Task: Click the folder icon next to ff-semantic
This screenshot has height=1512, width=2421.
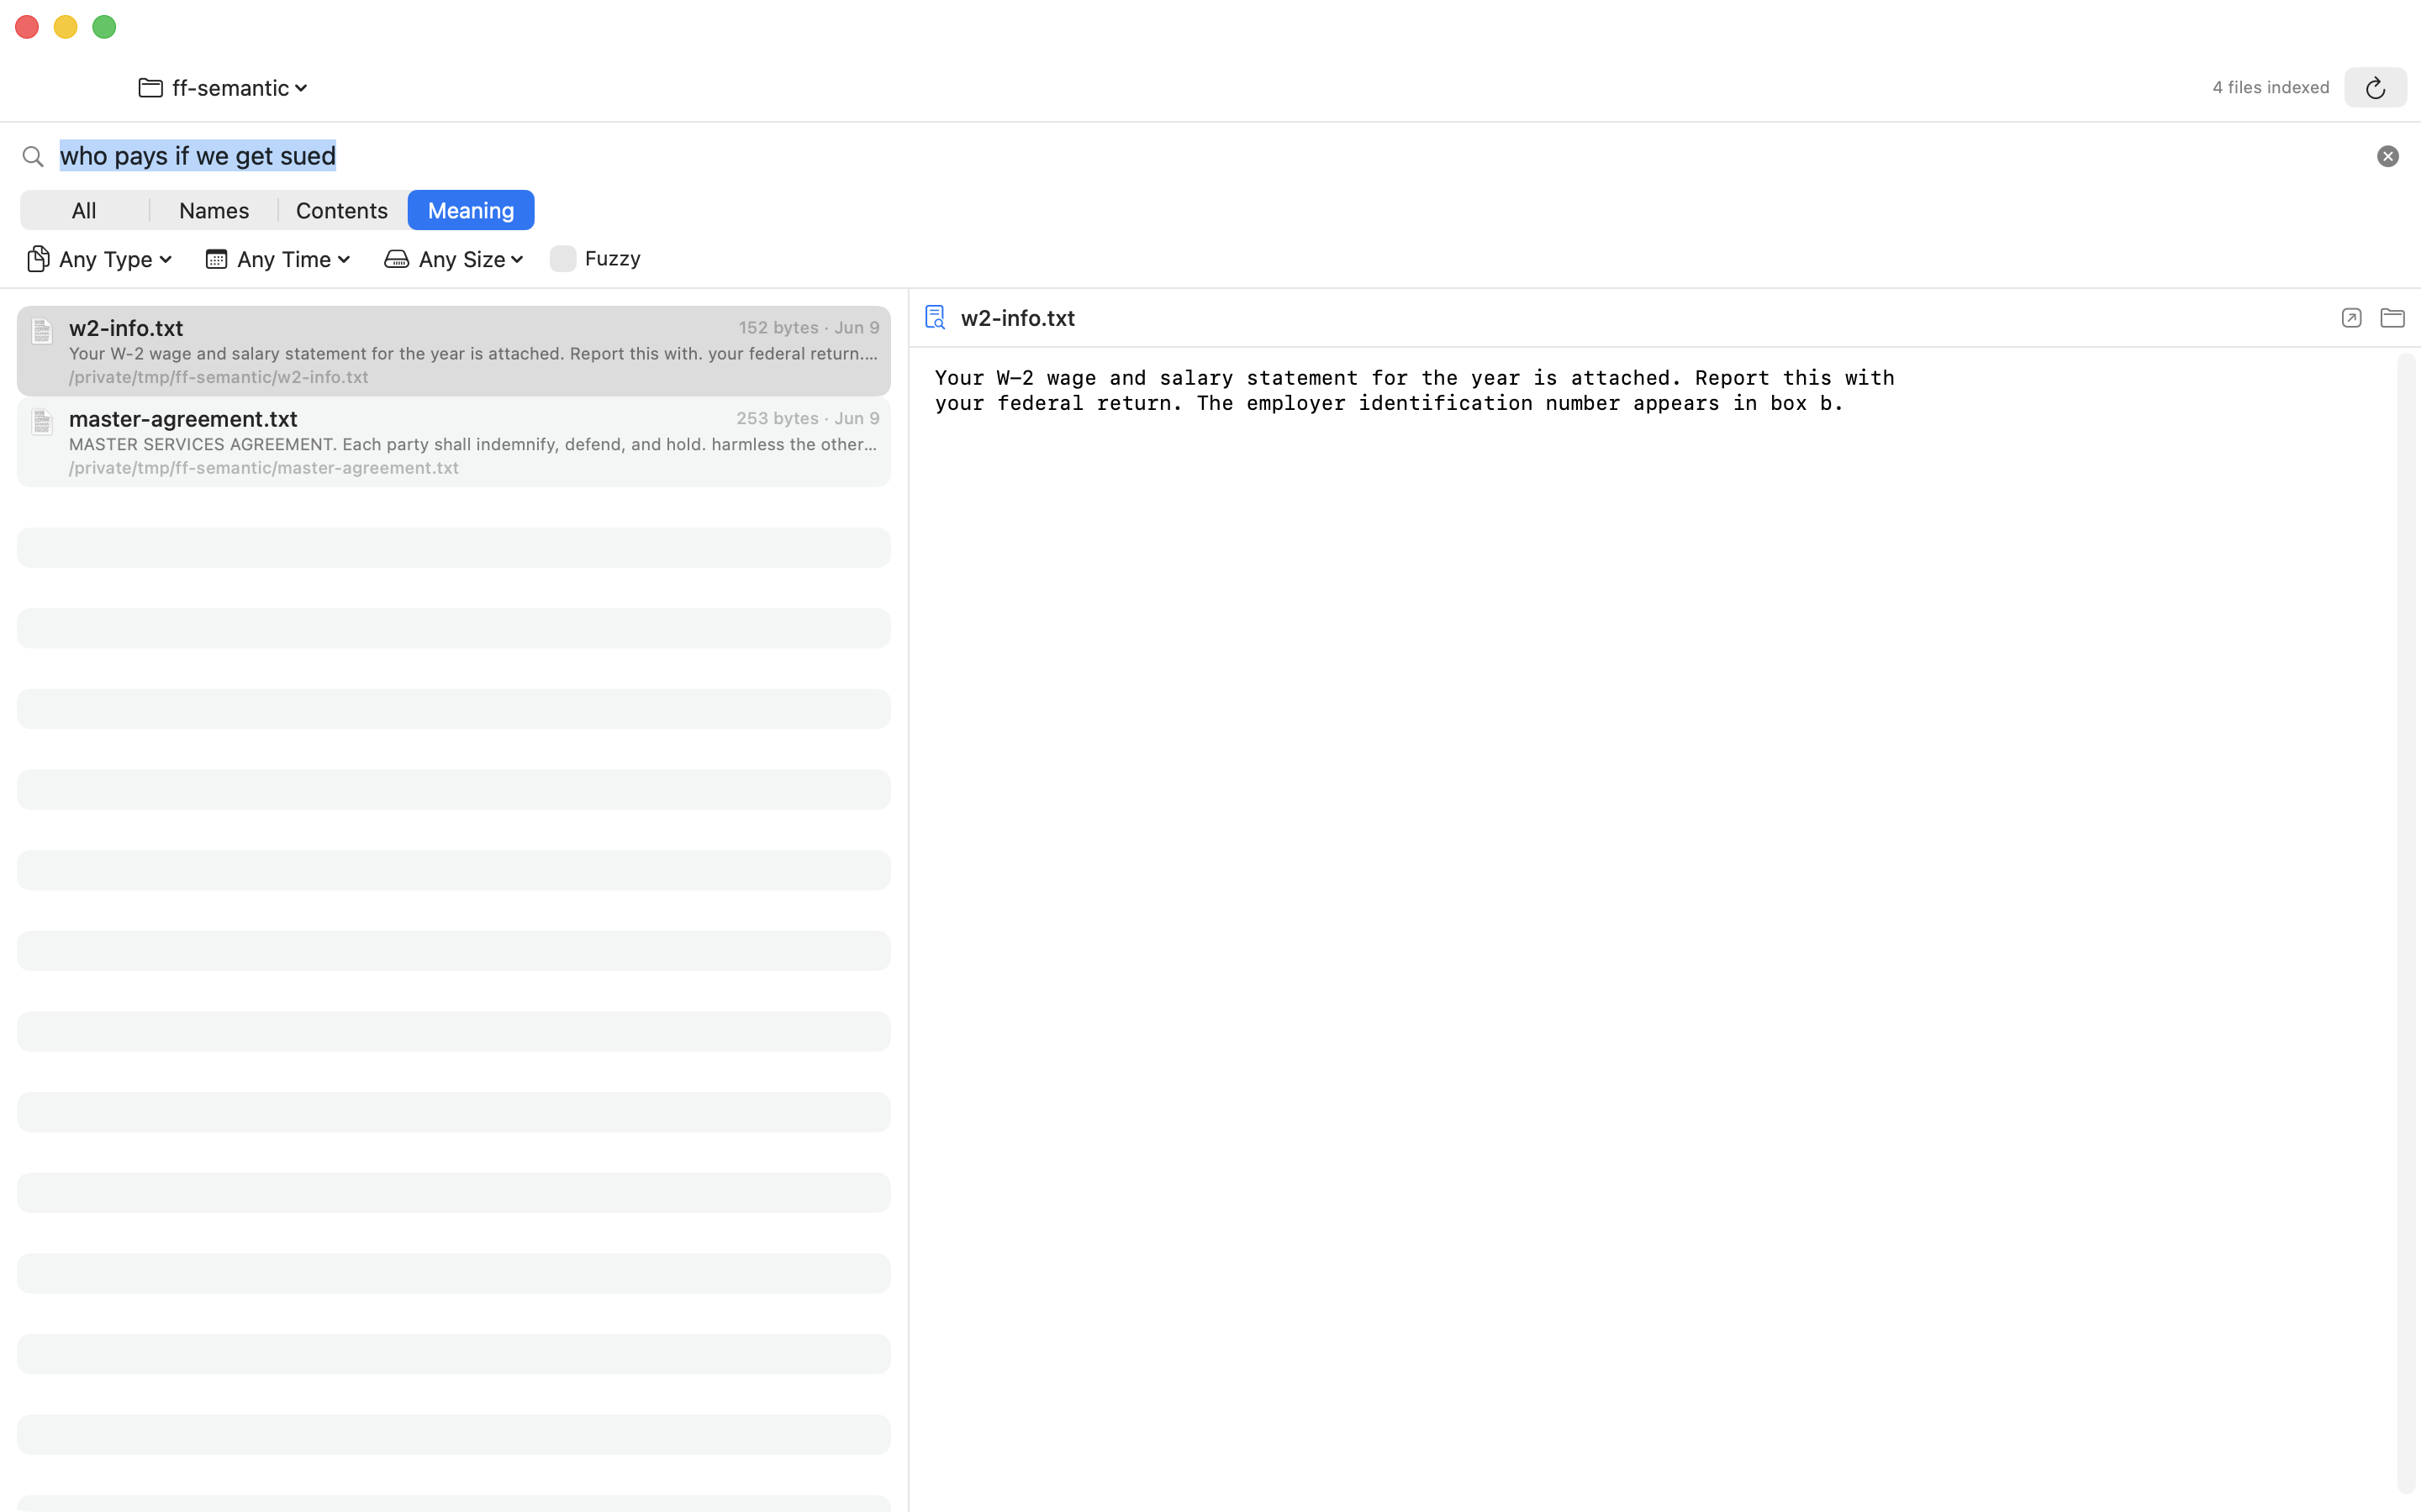Action: (x=151, y=88)
